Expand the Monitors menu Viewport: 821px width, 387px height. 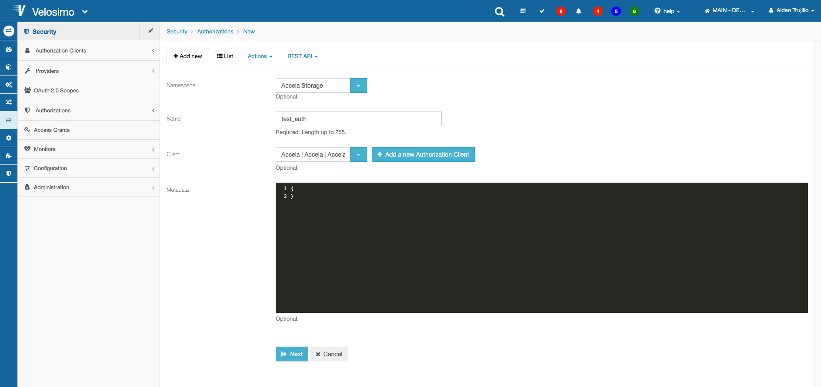(x=89, y=149)
